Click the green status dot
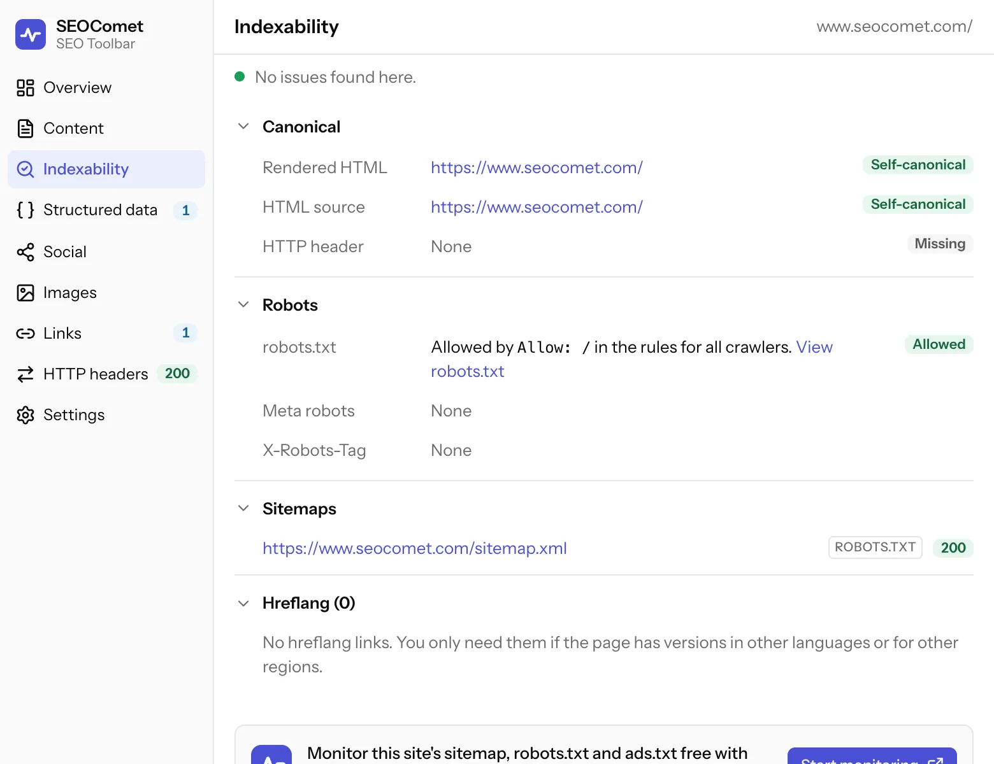 [240, 76]
